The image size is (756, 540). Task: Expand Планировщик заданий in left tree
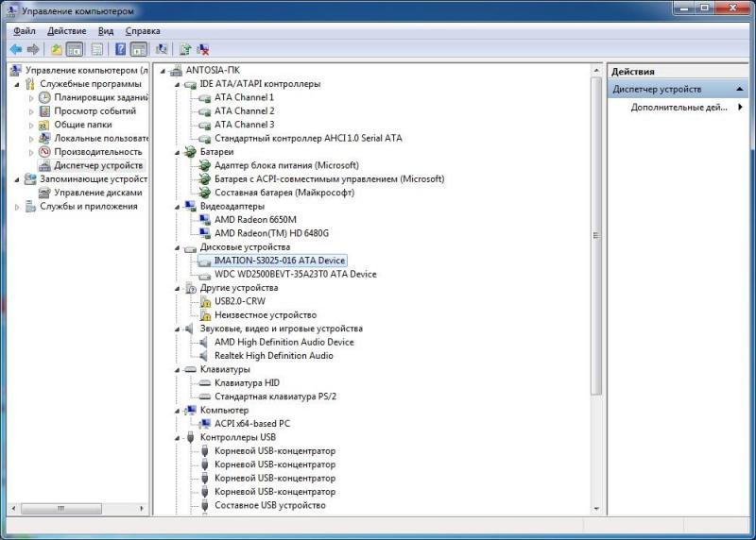(31, 97)
